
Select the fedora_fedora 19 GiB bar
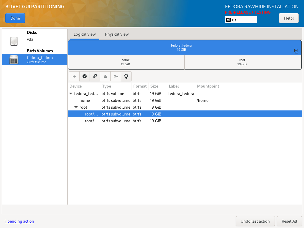click(x=185, y=47)
